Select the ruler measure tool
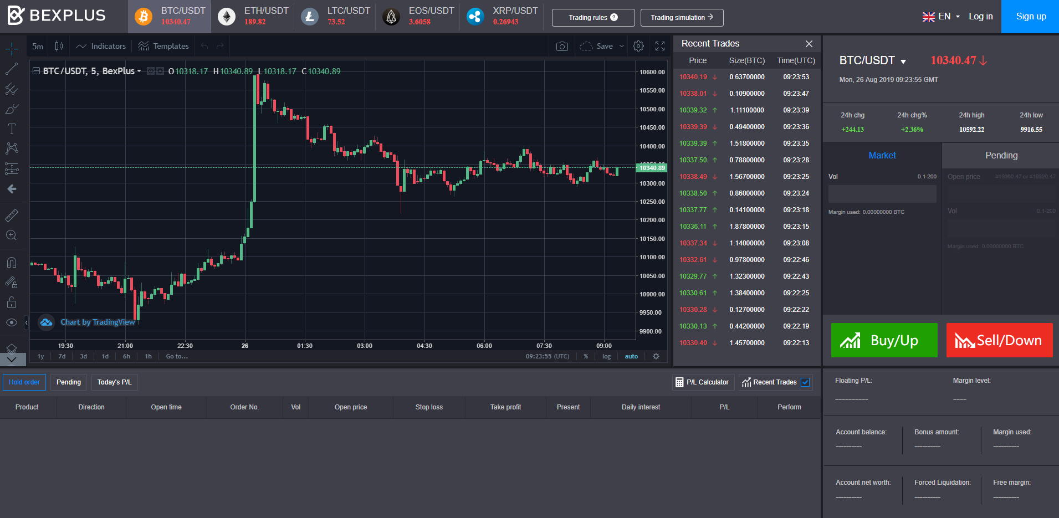Viewport: 1059px width, 518px height. (x=12, y=215)
